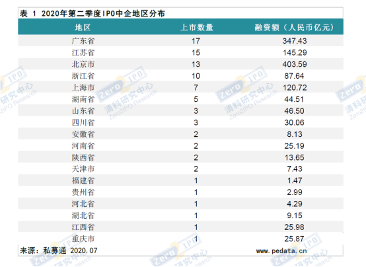Screen dimensions: 366x267
Task: Select the 广东省 row label
Action: pos(83,41)
